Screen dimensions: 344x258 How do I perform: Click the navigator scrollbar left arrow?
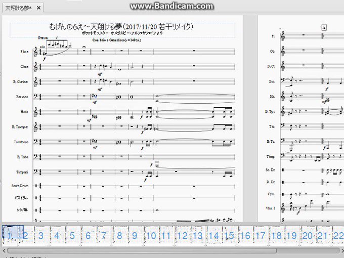4,250
